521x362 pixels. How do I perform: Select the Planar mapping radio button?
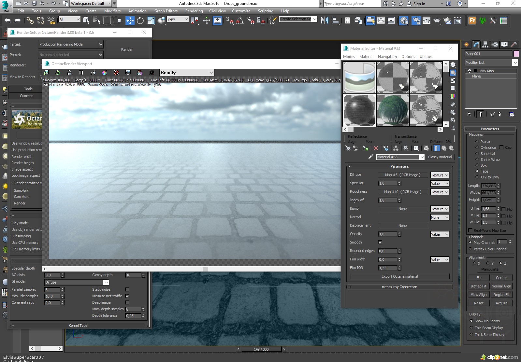tap(477, 142)
